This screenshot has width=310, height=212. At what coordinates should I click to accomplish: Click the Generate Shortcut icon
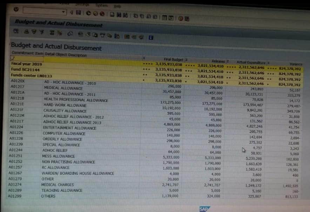(171, 18)
